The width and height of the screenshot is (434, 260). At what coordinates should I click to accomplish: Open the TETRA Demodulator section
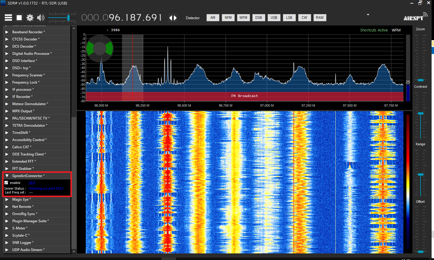pyautogui.click(x=37, y=126)
